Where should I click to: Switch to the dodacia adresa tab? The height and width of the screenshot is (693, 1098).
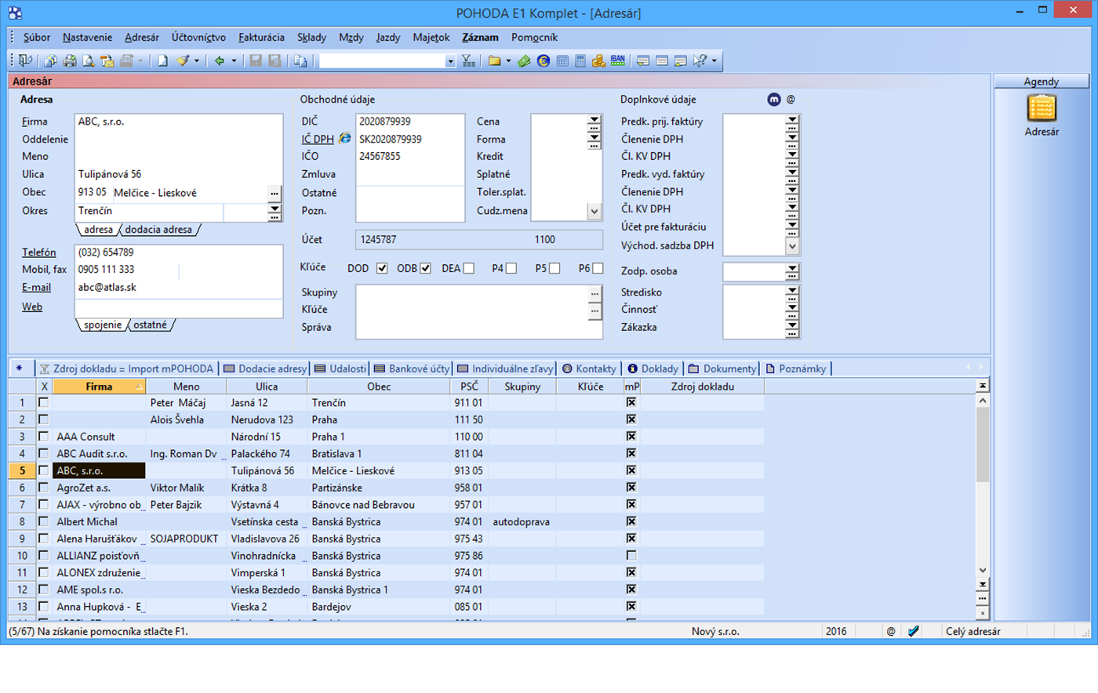158,230
